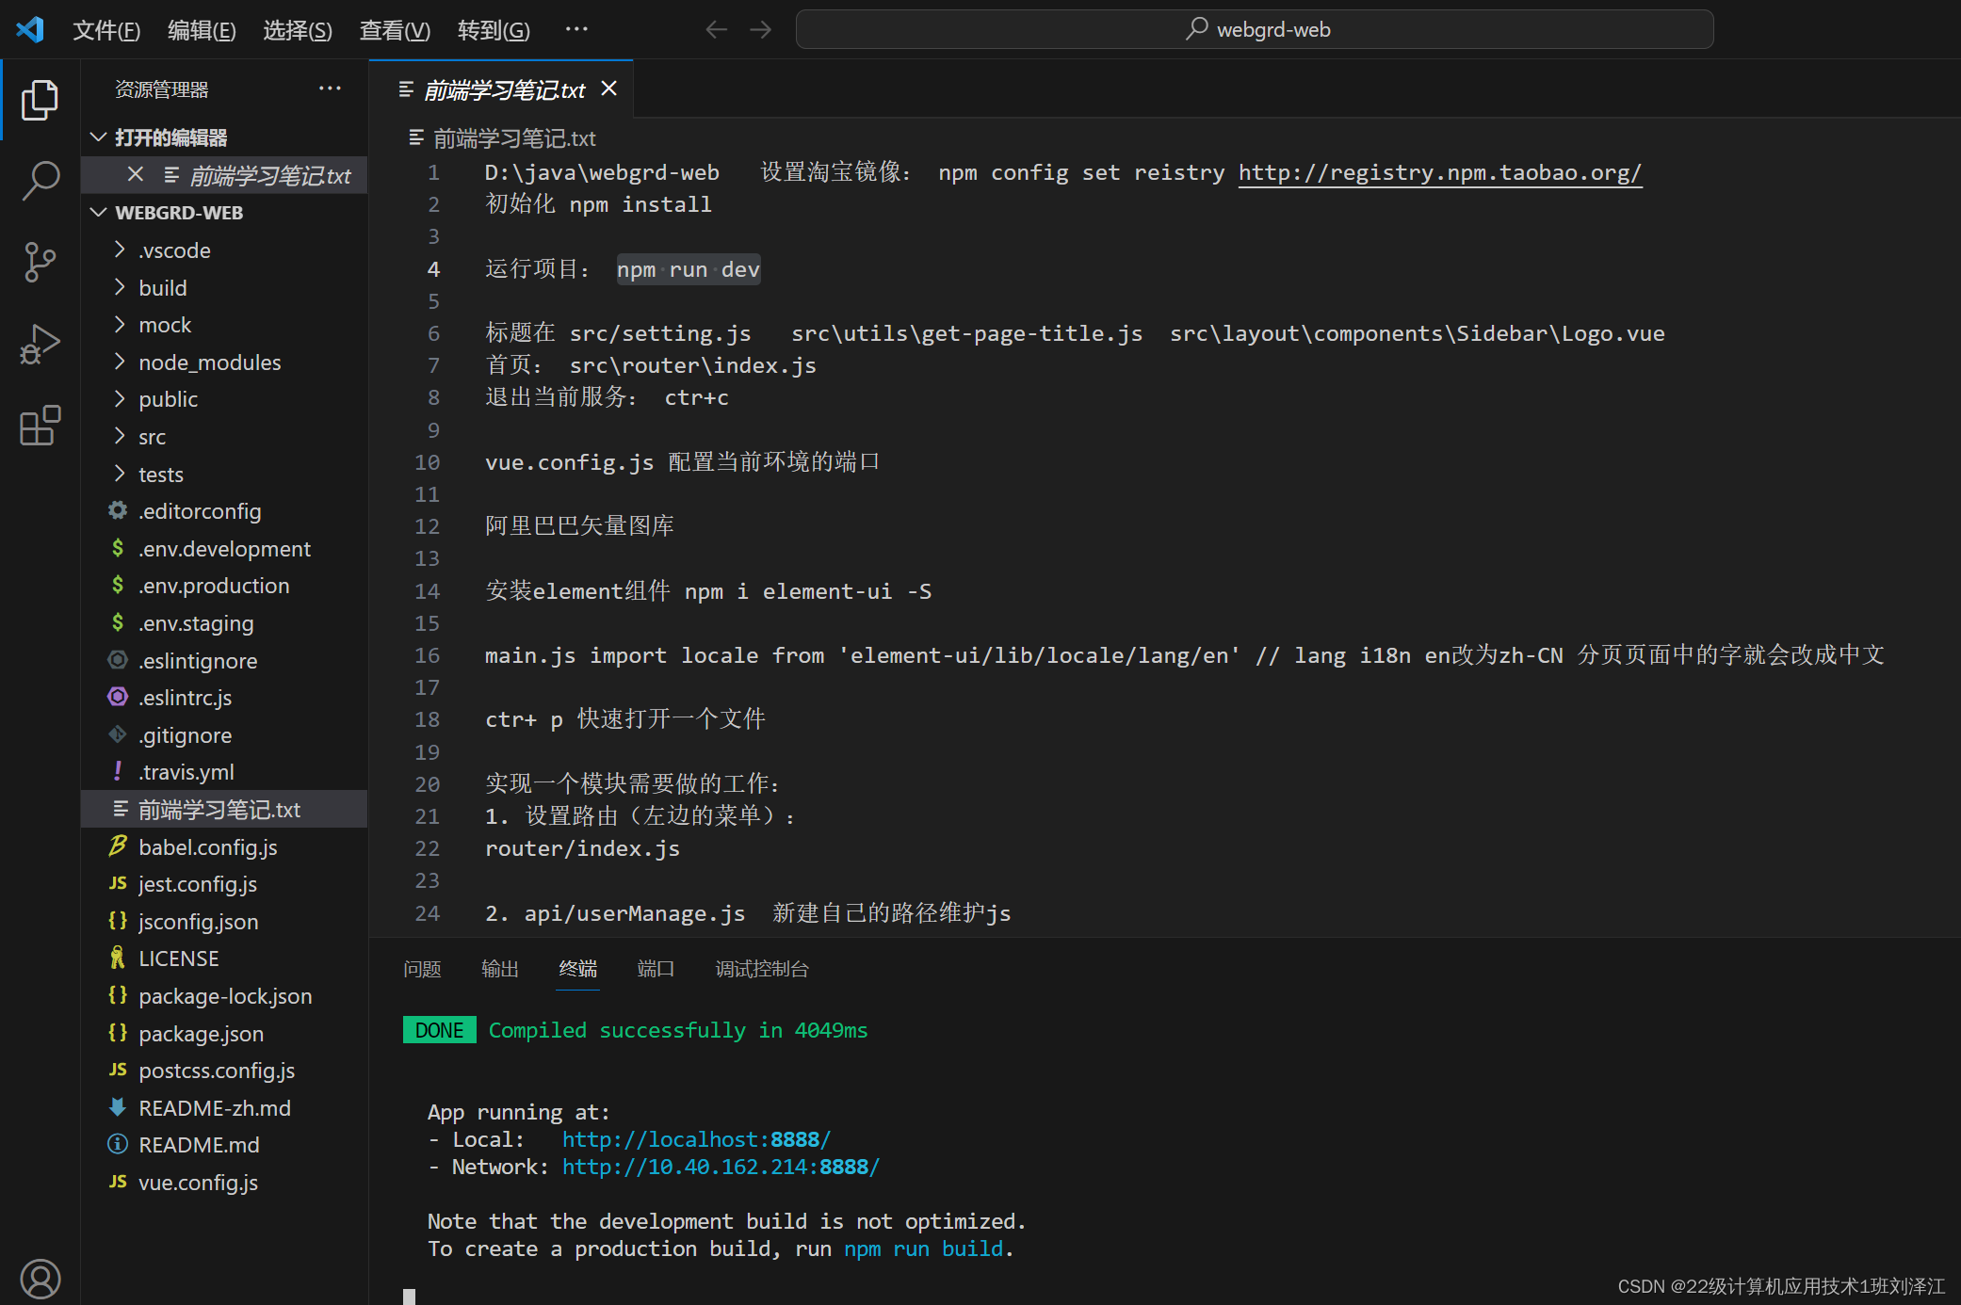Open the .gitignore file
Viewport: 1961px width, 1305px height.
click(224, 735)
